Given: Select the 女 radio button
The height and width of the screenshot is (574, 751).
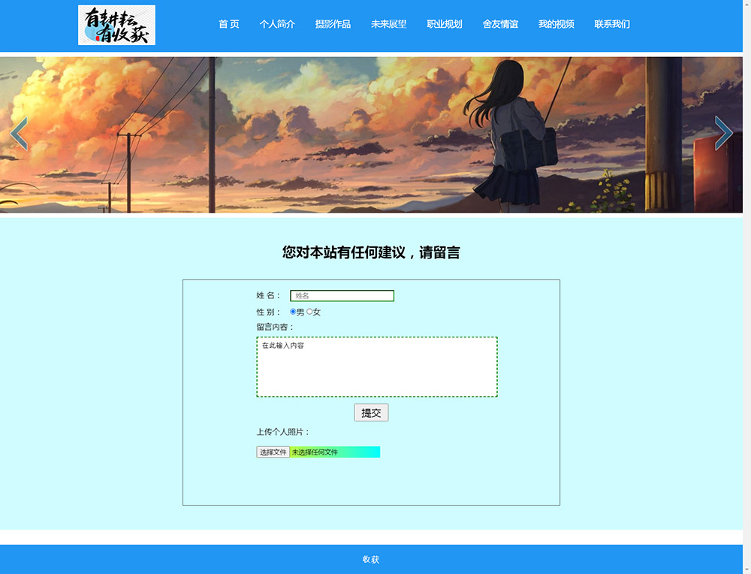Looking at the screenshot, I should click(x=309, y=312).
